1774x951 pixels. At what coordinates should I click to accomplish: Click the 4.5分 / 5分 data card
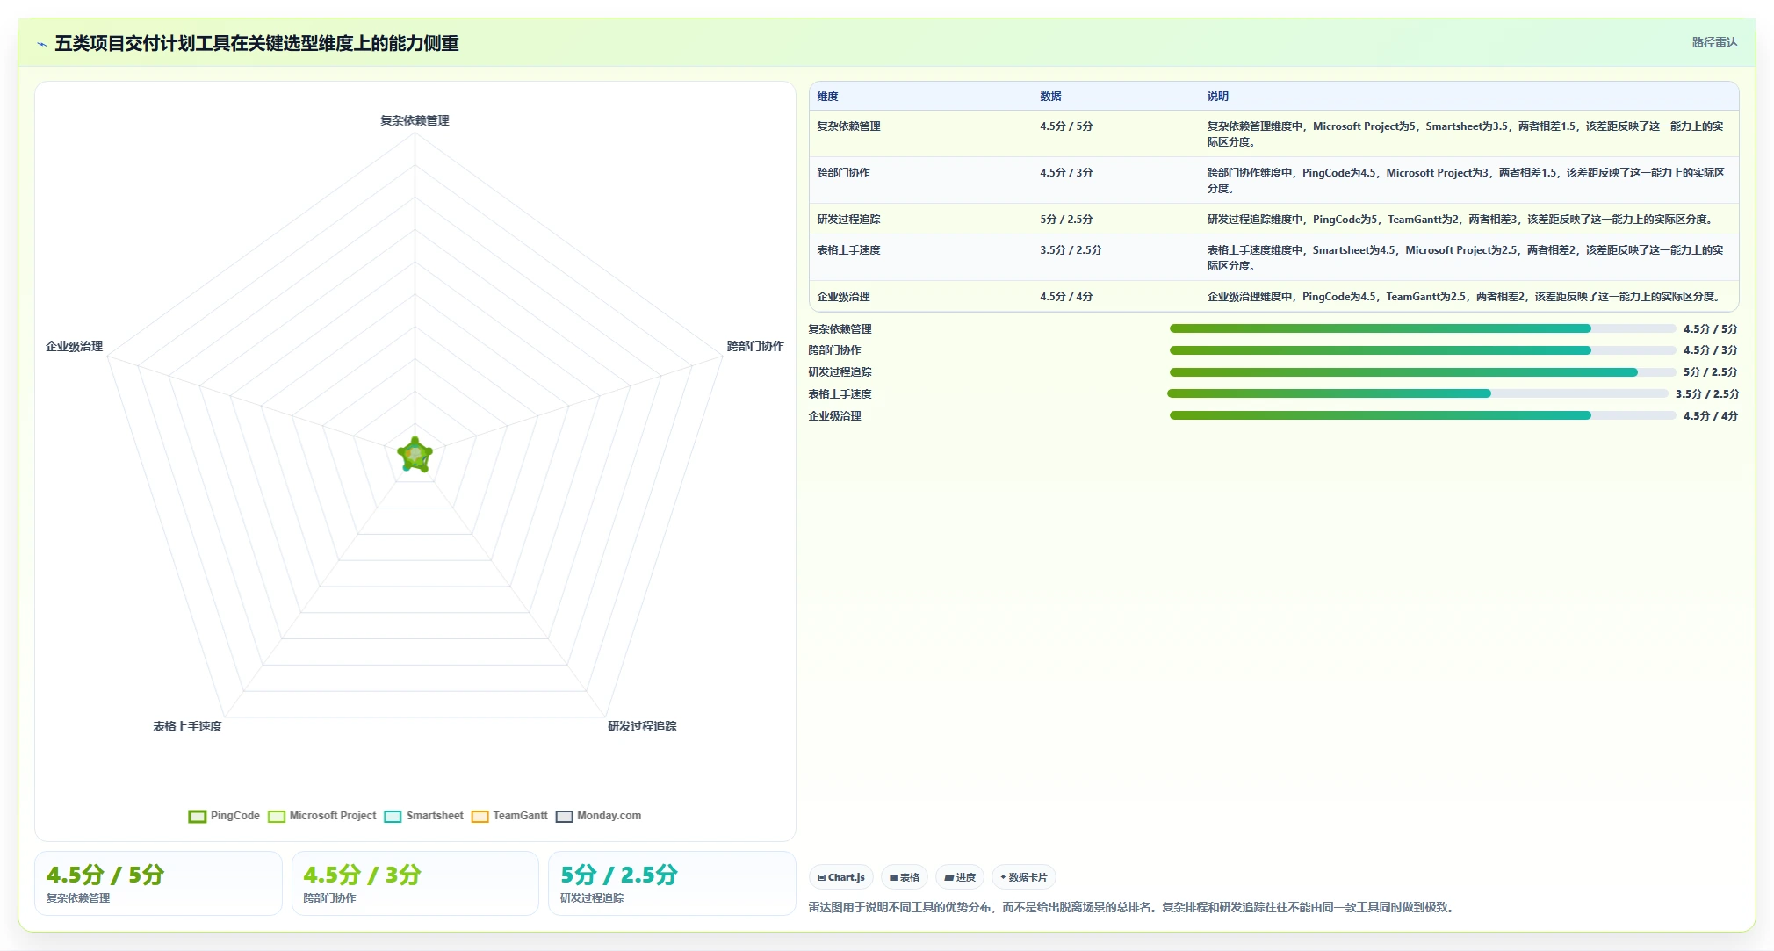coord(158,883)
